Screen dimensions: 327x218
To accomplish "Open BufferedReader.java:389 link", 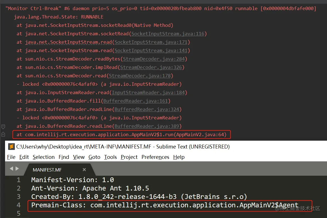I will pyautogui.click(x=147, y=126).
